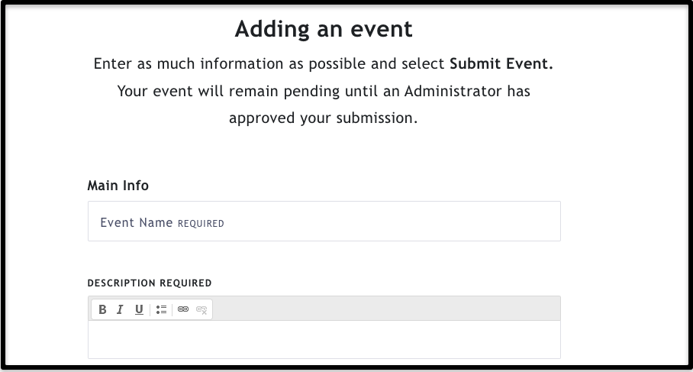Click the greyed-out remove link icon
The height and width of the screenshot is (372, 693).
201,309
